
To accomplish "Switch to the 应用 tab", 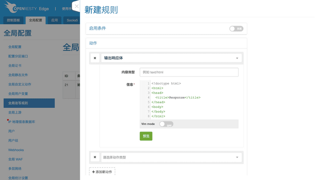I will pos(55,20).
